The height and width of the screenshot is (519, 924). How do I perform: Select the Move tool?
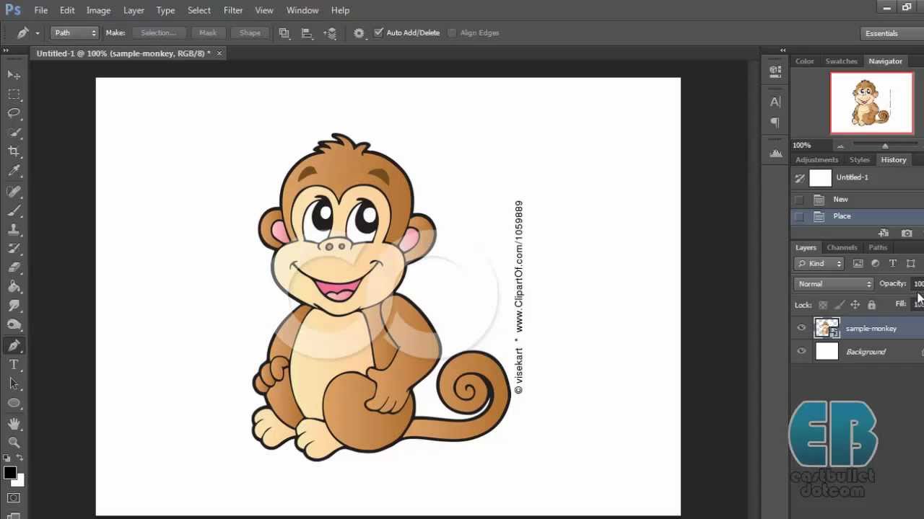14,75
